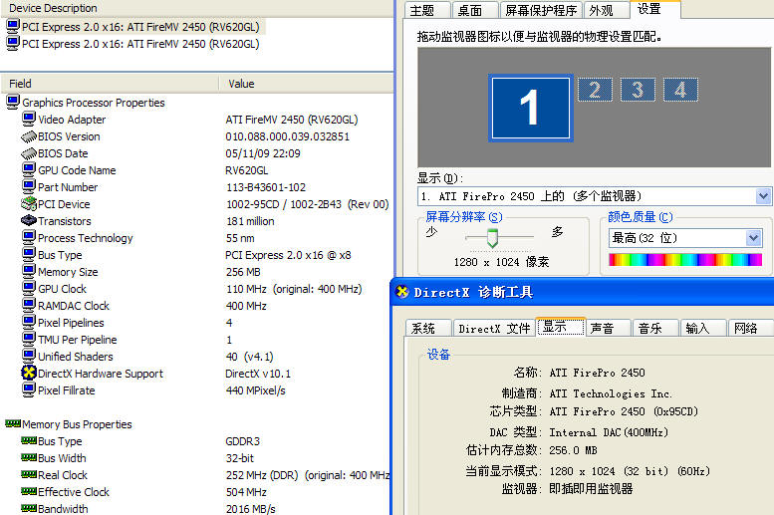Select monitor 1 in display arrangement
Screen dimensions: 774x515
[531, 108]
